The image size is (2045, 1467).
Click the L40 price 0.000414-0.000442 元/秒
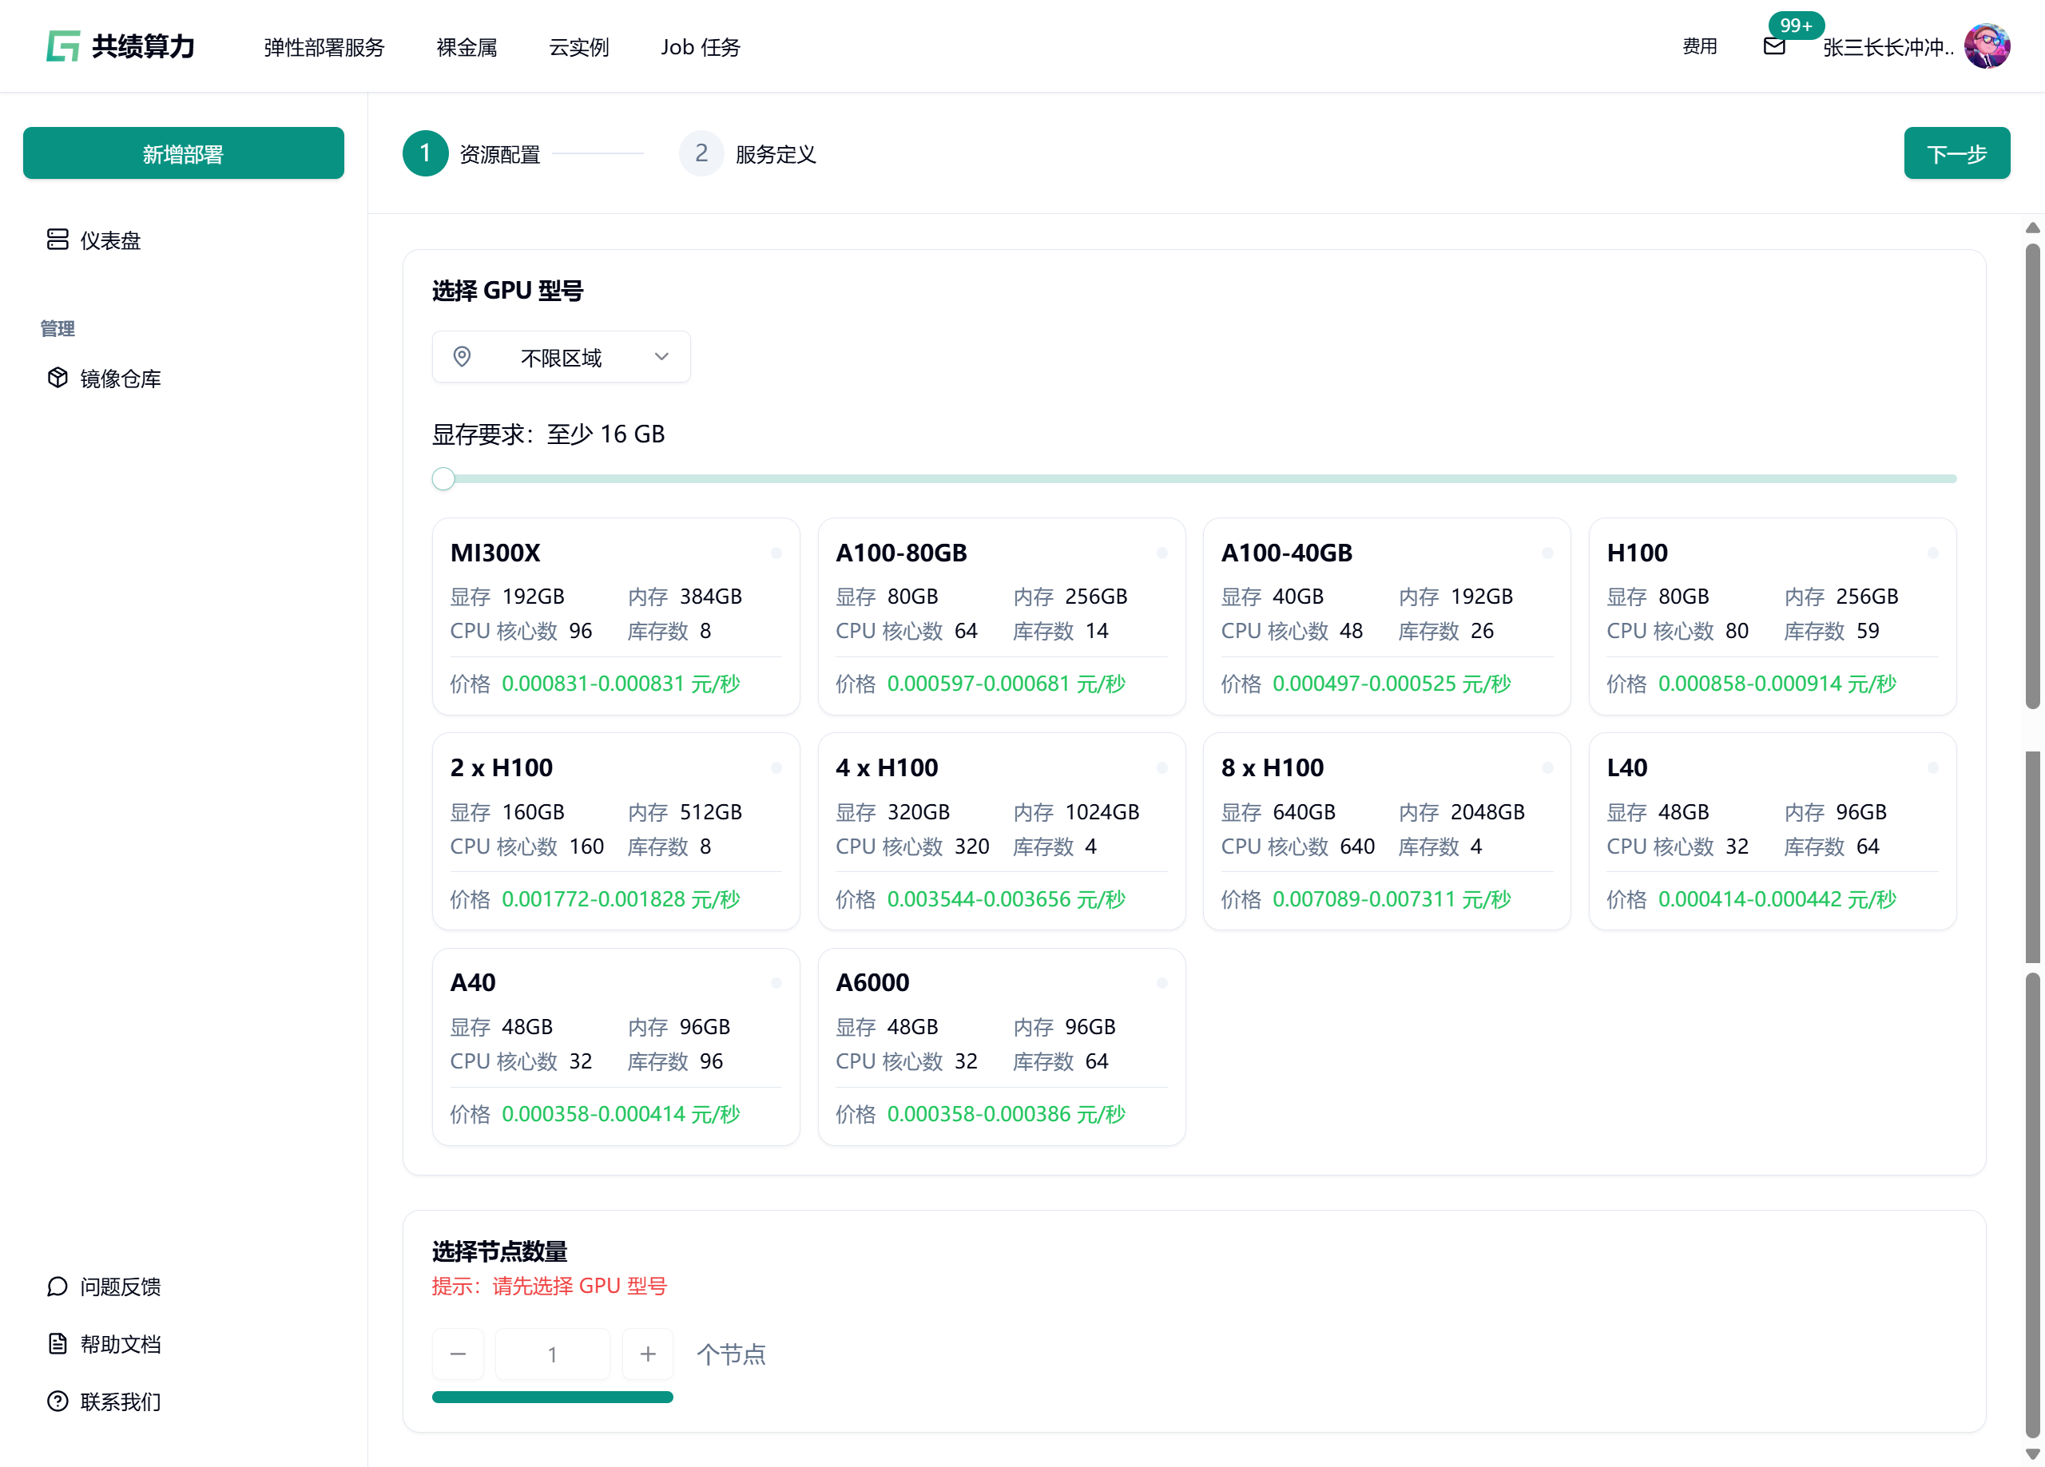(x=1777, y=899)
